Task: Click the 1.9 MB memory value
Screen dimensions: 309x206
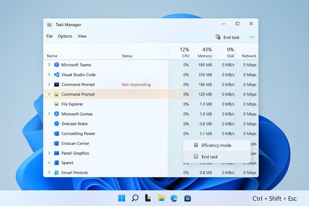Action: (206, 114)
